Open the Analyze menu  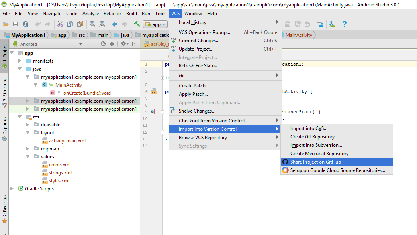[x=90, y=14]
